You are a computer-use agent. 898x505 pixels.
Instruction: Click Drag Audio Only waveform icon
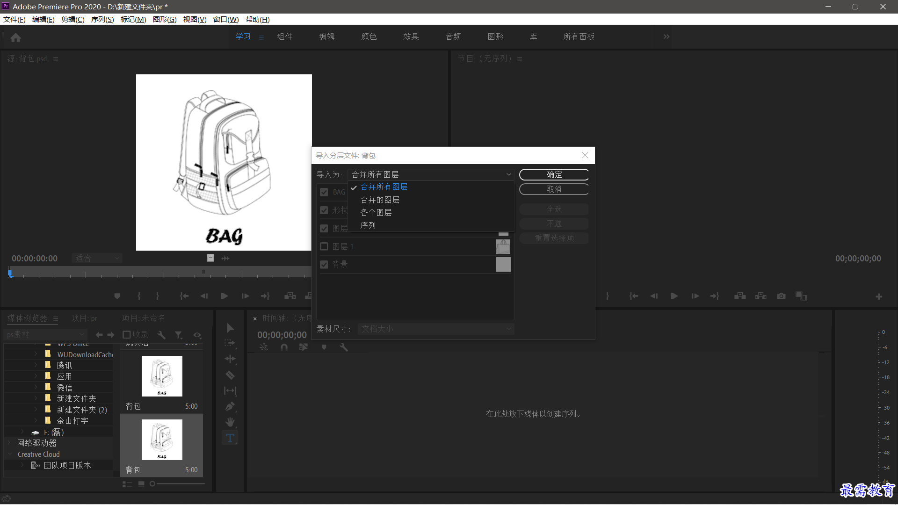(x=225, y=258)
